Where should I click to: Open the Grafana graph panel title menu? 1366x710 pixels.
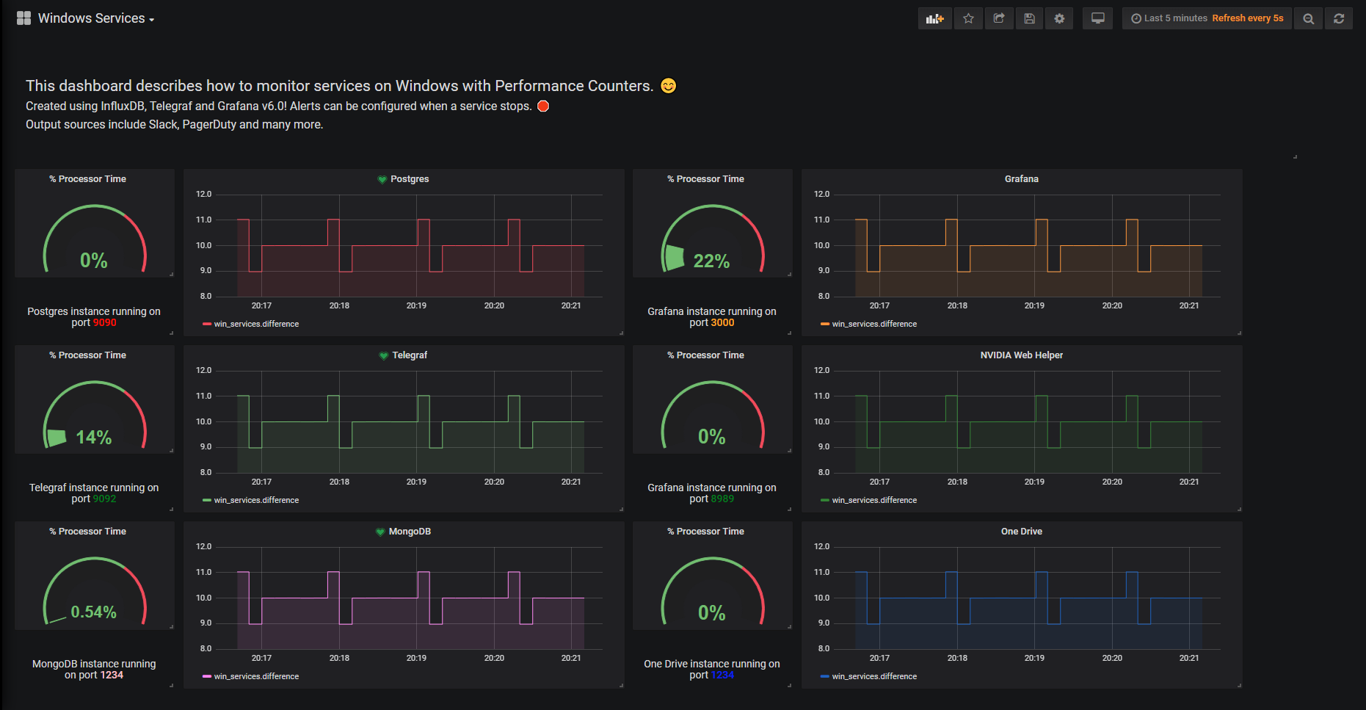click(1022, 179)
